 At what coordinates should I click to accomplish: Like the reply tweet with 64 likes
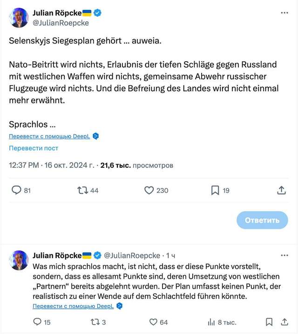pos(153,322)
